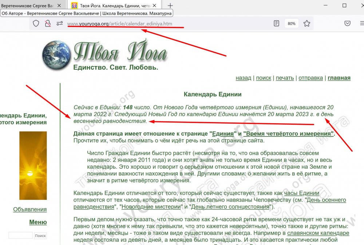Follow the 'главная' link

(x=339, y=78)
